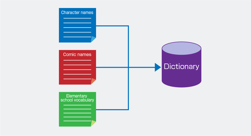This screenshot has height=136, width=251.
Task: Click the first white line in Character names document
Action: (77, 18)
